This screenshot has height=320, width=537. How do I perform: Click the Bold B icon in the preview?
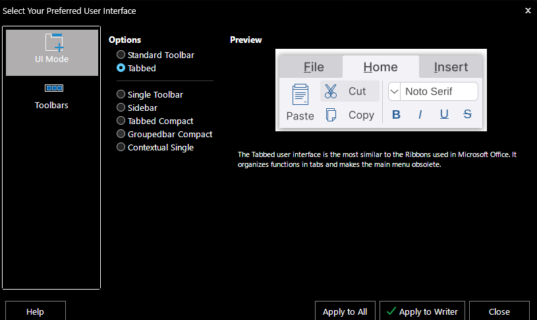click(x=396, y=115)
